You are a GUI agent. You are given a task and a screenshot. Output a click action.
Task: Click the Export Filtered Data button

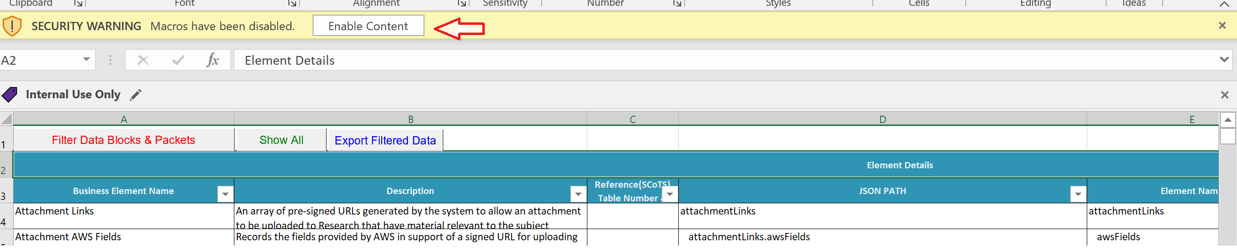(x=385, y=141)
